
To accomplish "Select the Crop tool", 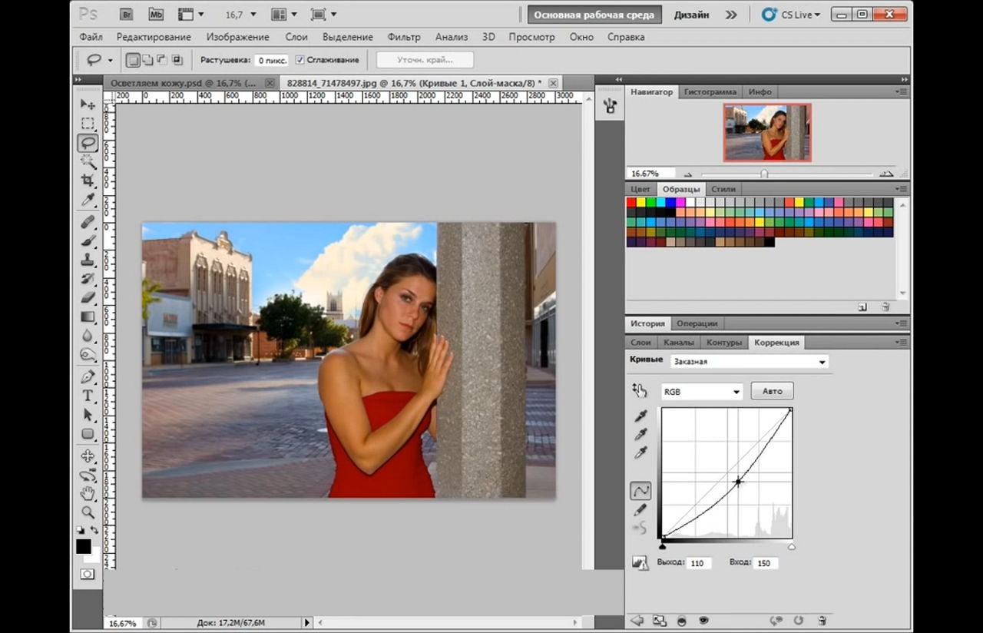I will 88,181.
